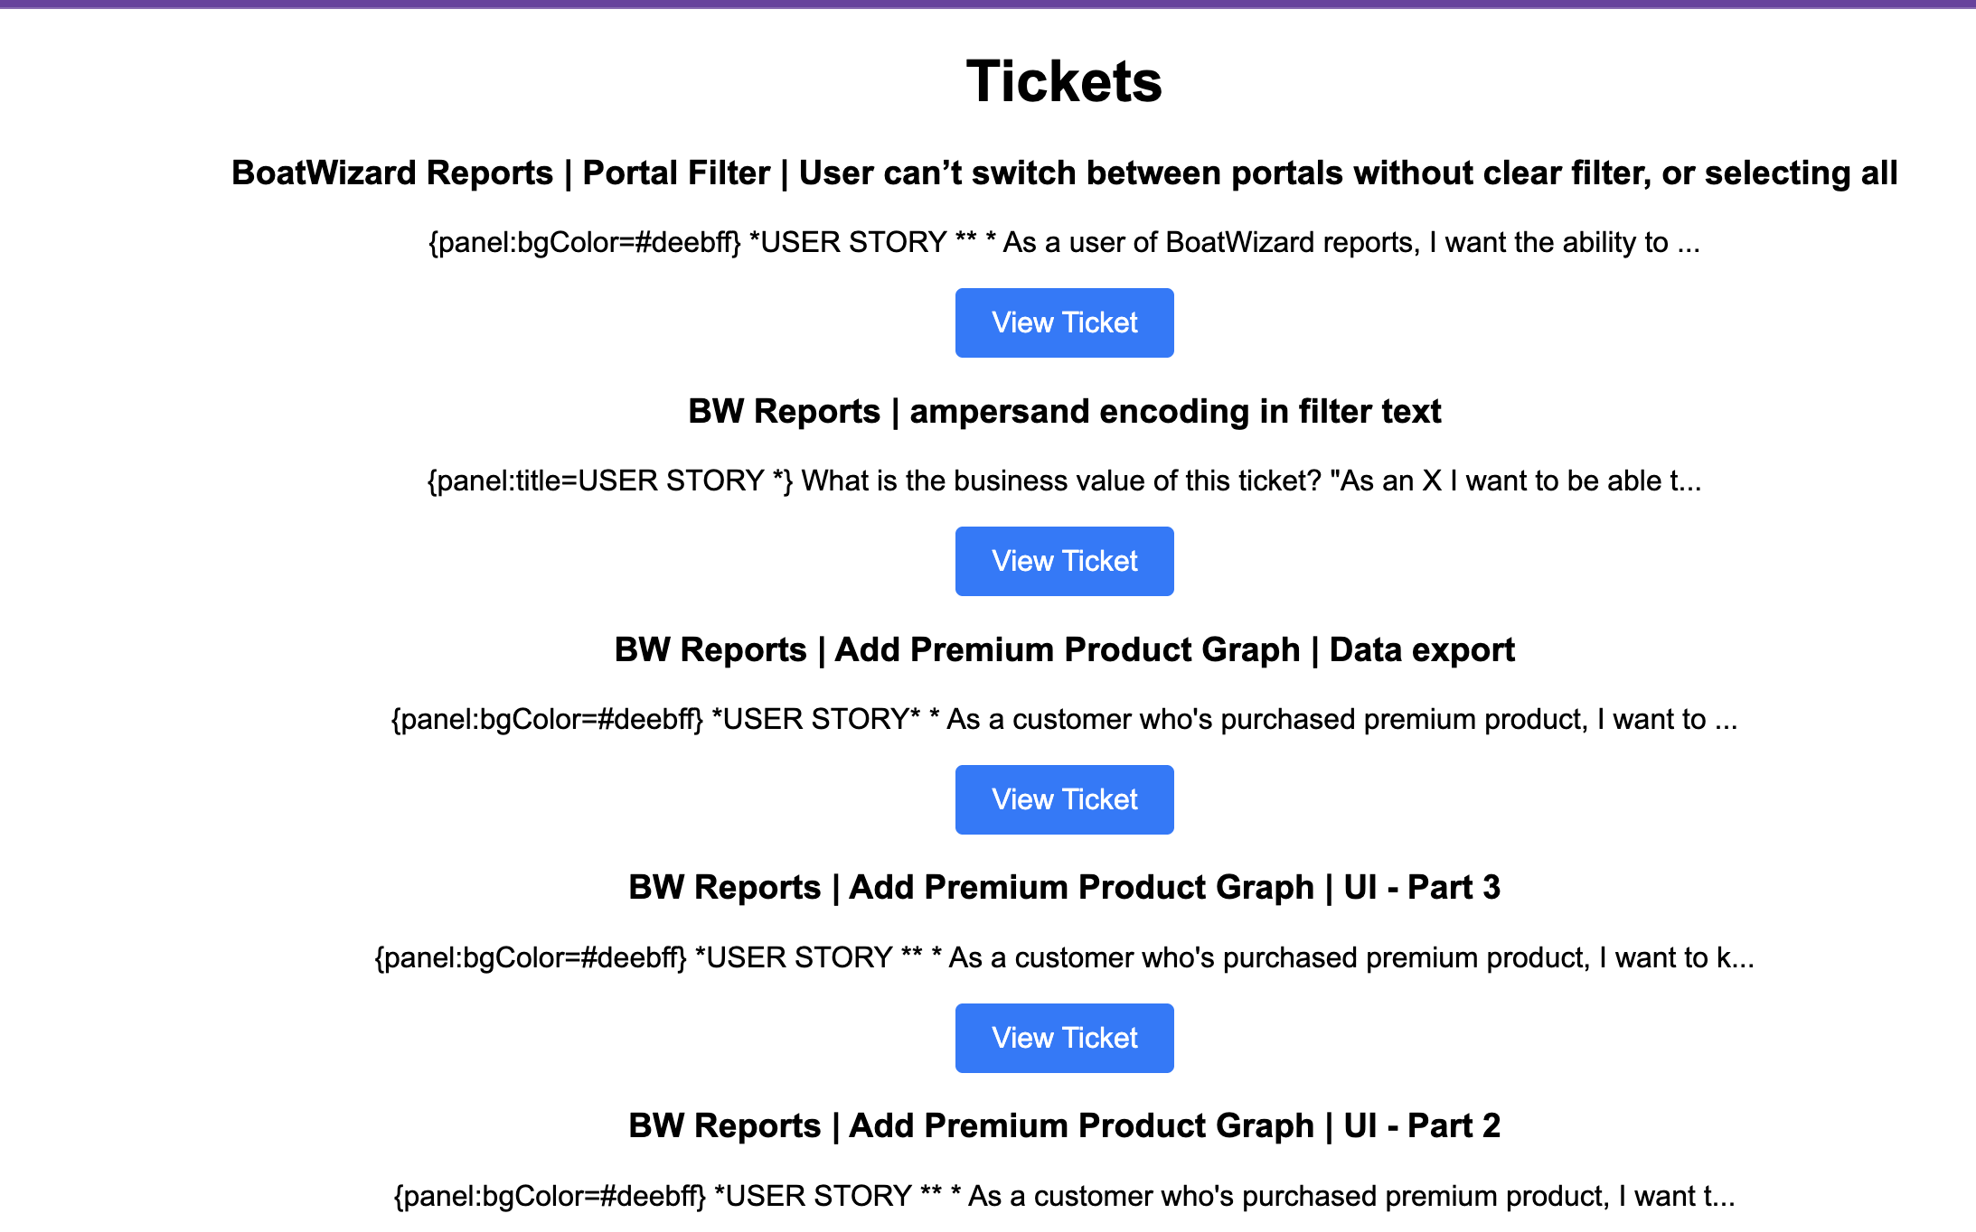The width and height of the screenshot is (1976, 1232).
Task: Click the description below the Data export title
Action: tap(1064, 720)
